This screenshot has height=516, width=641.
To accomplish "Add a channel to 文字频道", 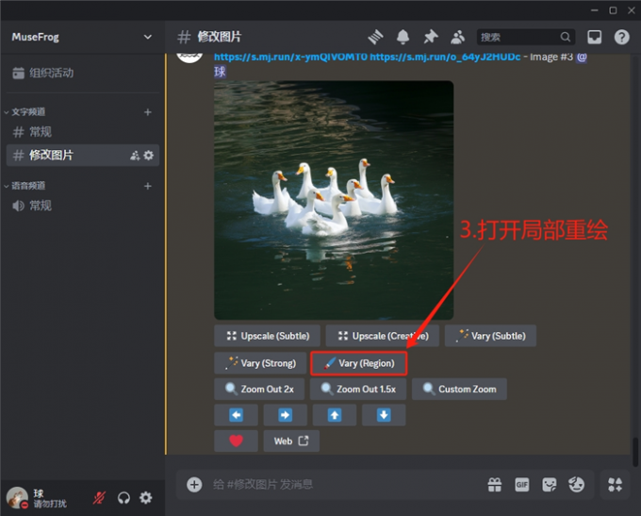I will 148,112.
